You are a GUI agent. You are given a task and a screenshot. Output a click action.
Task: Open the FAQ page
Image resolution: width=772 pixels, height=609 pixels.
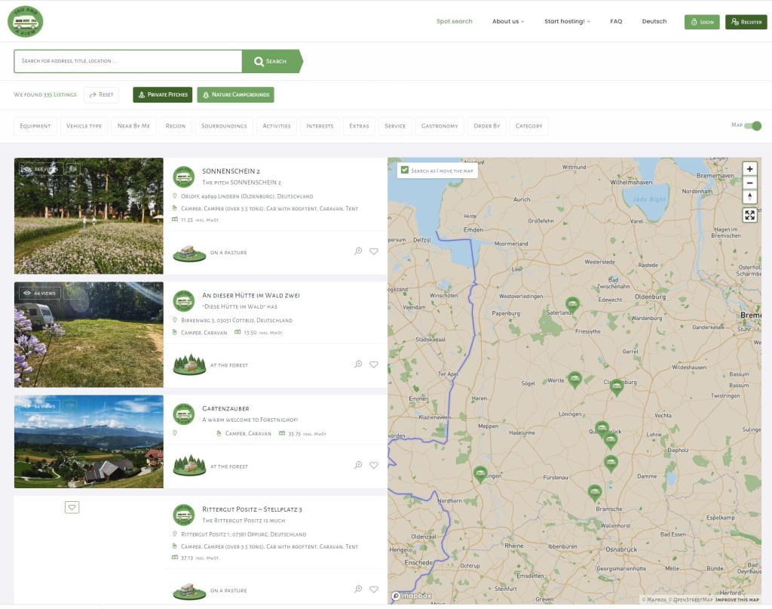(x=616, y=21)
